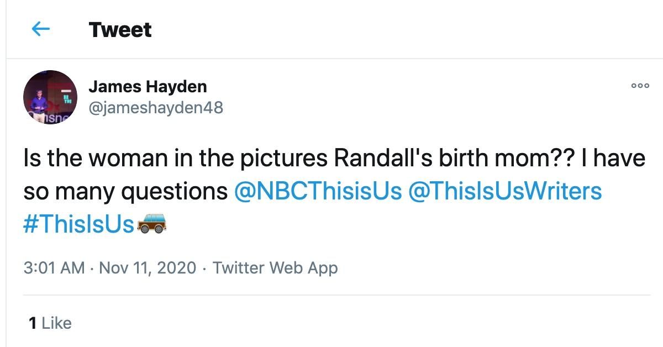Open the @NBCThisisUs mention
Image resolution: width=663 pixels, height=347 pixels.
point(318,191)
